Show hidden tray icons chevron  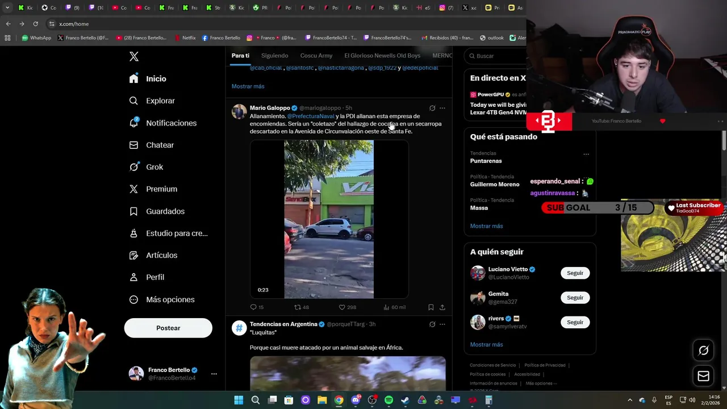(x=629, y=400)
